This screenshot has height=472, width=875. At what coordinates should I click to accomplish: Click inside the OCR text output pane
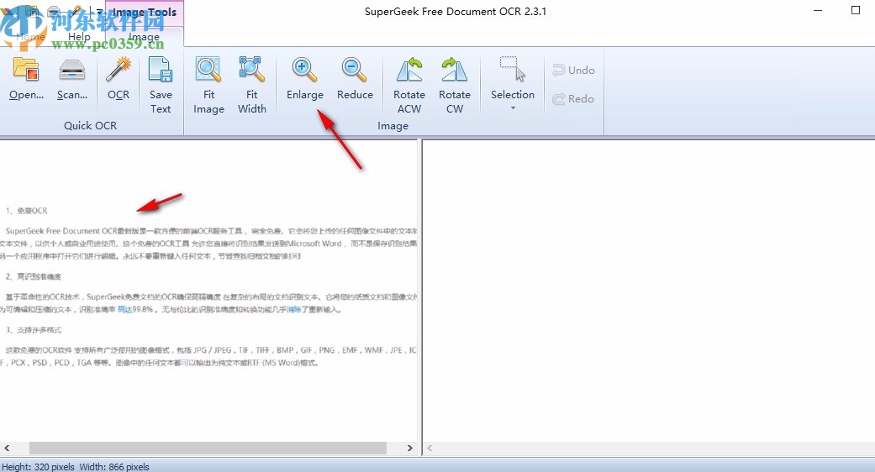coord(649,290)
